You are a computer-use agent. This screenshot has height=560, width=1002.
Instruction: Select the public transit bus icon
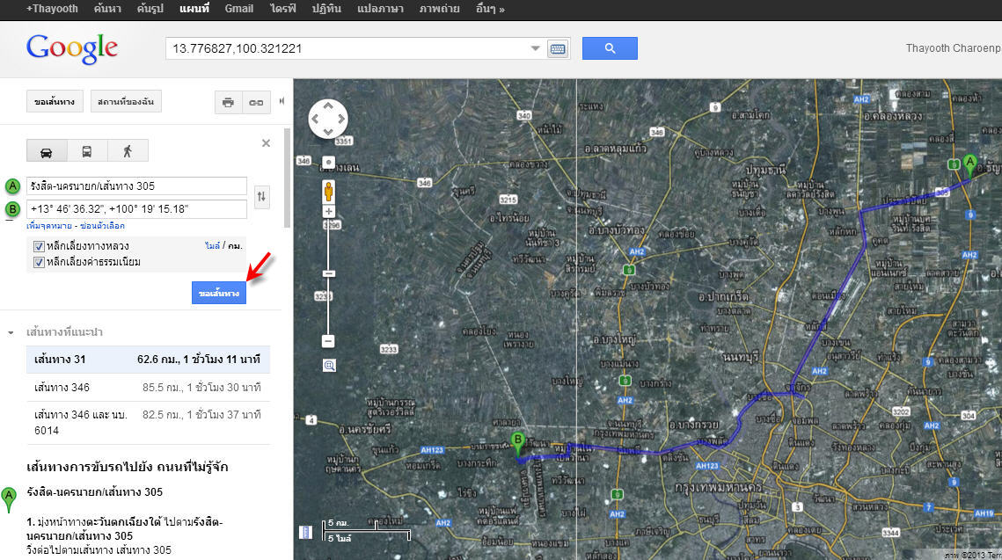pyautogui.click(x=87, y=151)
